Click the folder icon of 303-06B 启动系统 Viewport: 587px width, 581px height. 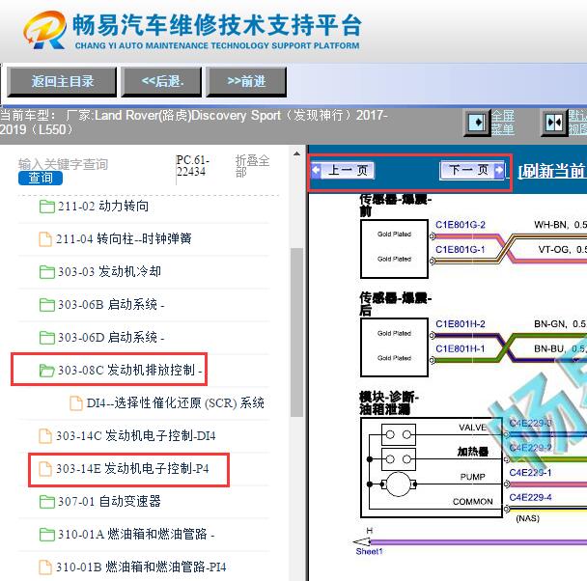(x=46, y=305)
